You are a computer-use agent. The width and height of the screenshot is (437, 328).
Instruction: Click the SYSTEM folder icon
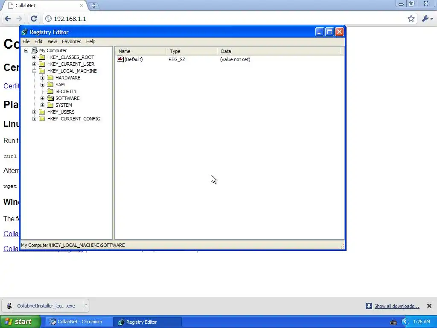click(x=50, y=105)
